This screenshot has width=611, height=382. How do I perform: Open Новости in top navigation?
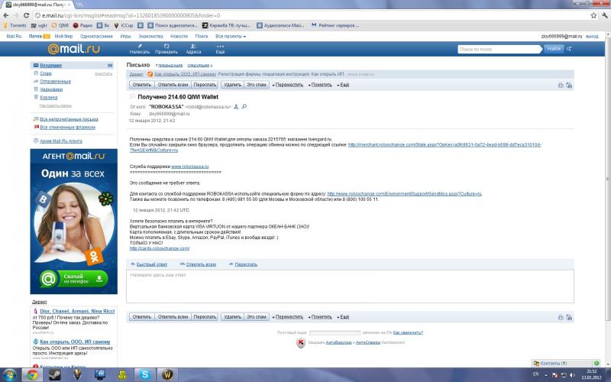(x=179, y=36)
